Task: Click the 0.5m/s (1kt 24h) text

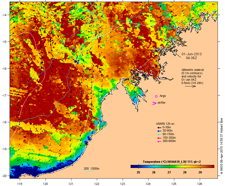Action: point(192,83)
